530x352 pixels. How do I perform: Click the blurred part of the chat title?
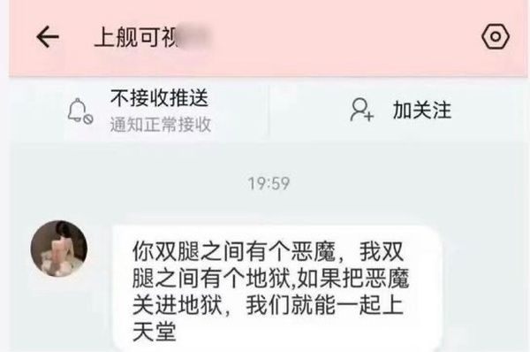click(x=193, y=36)
